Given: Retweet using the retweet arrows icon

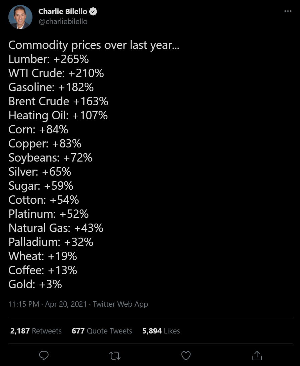Looking at the screenshot, I should click(115, 356).
